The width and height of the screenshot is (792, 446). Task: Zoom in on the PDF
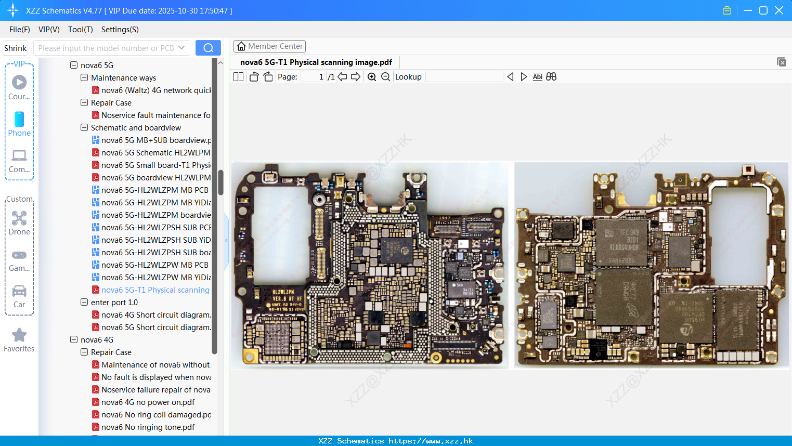click(x=372, y=76)
